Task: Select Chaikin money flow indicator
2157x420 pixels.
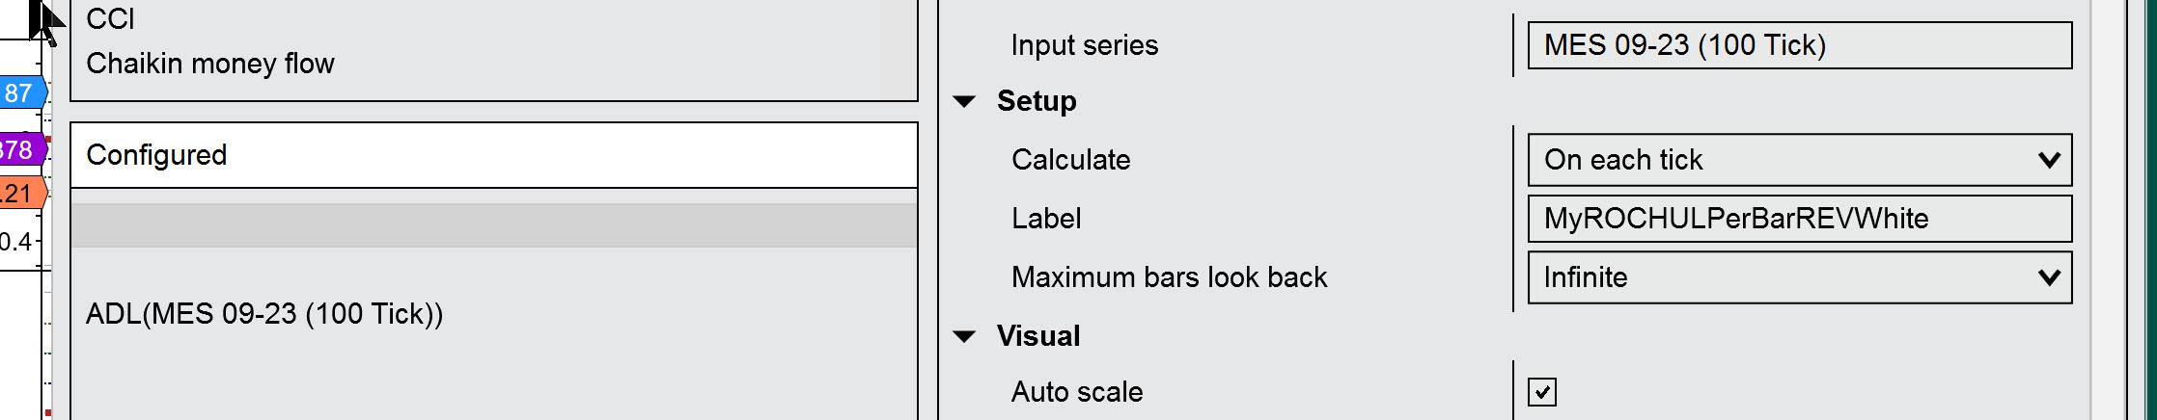Action: [210, 64]
